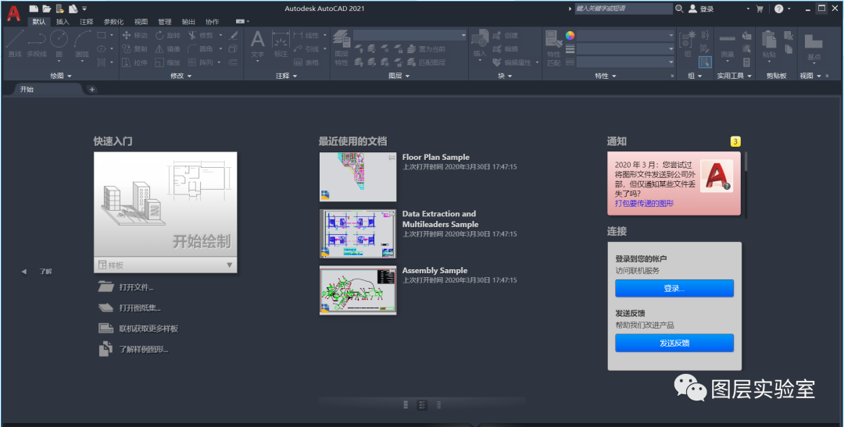
Task: Open the help dropdown arrow
Action: [789, 9]
